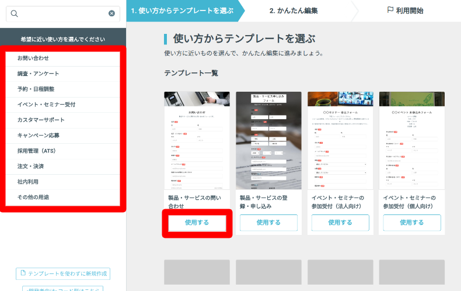Select the お問い合わせ category
The width and height of the screenshot is (461, 291).
point(63,58)
